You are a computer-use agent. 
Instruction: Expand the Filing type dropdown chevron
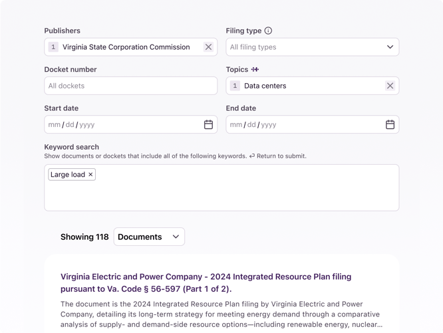pyautogui.click(x=390, y=47)
